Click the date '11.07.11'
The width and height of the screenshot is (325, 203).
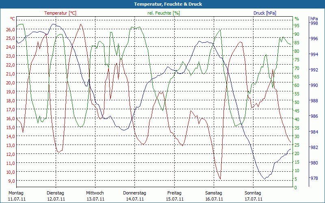(17, 199)
